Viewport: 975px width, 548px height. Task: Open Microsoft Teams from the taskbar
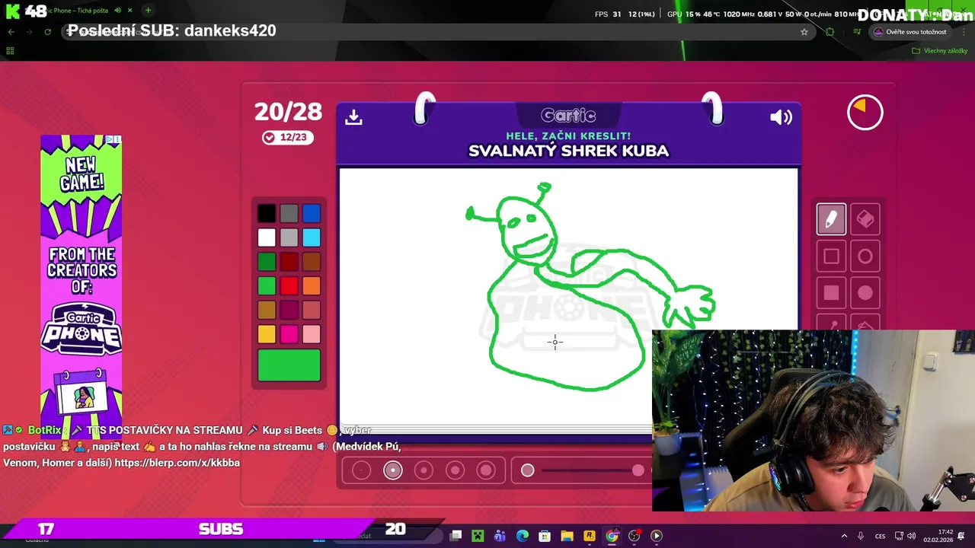(500, 536)
